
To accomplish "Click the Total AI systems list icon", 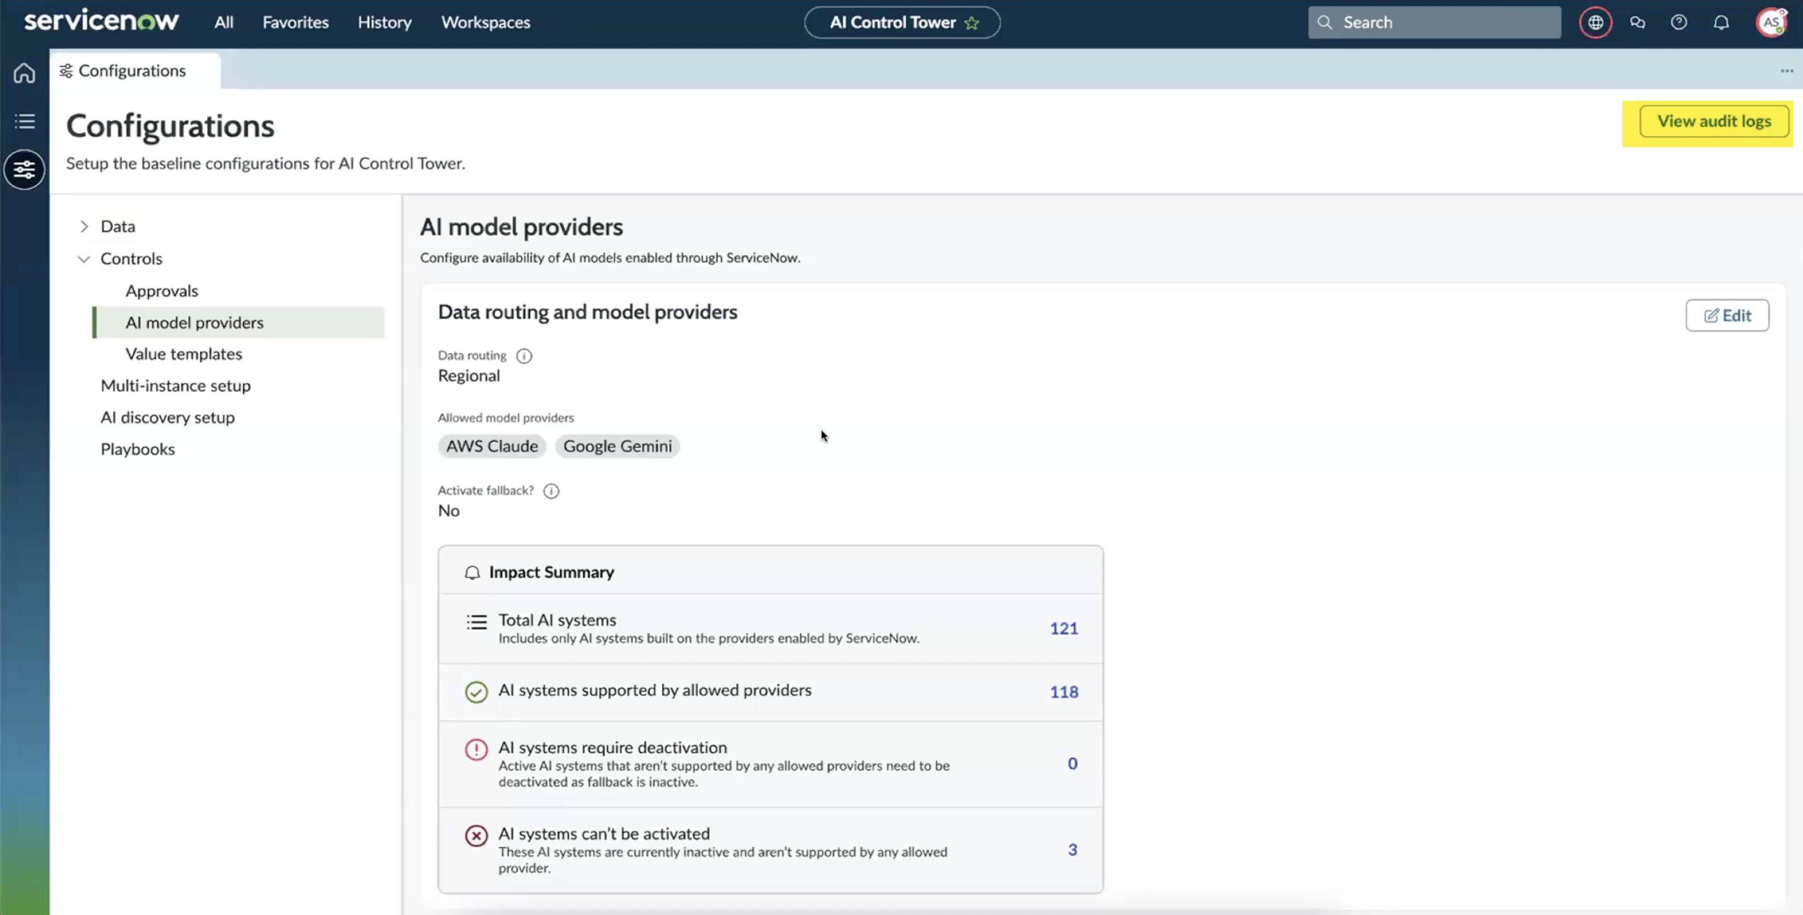I will click(477, 622).
